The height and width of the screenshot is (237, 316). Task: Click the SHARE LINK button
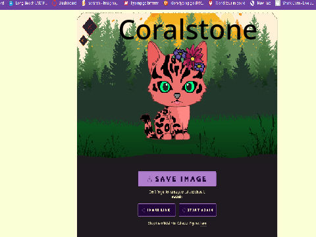(x=157, y=210)
